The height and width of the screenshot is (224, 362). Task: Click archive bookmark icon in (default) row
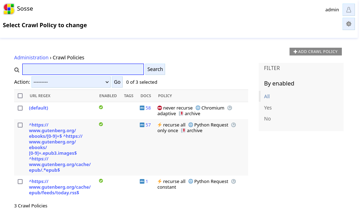181,114
